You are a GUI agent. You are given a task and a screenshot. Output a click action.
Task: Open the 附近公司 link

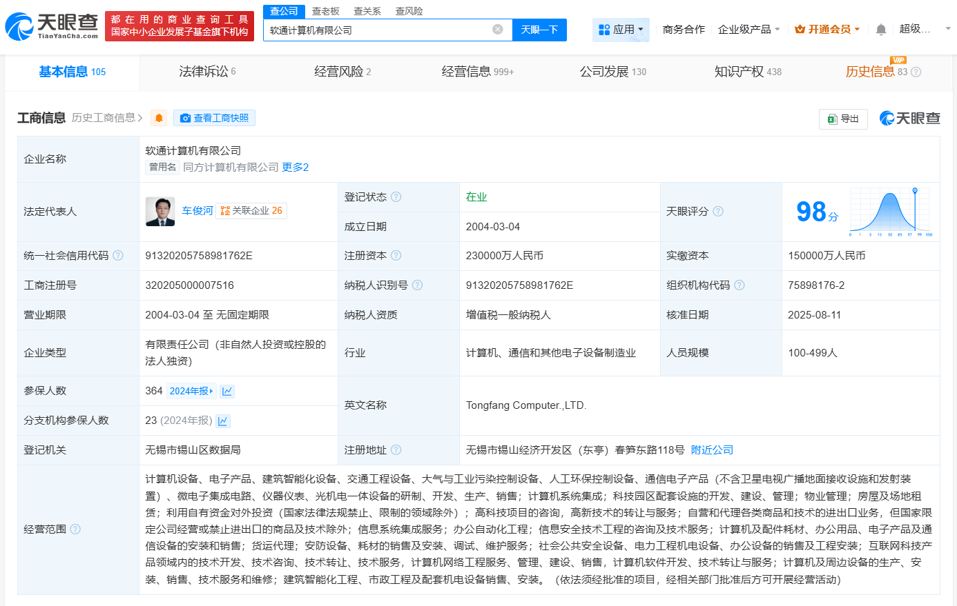(x=713, y=450)
